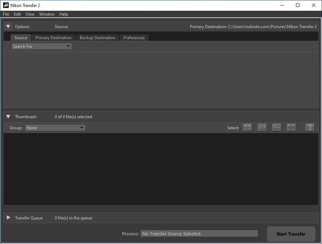Click the Start Transfer button
Screen dimensions: 322x244
291,234
